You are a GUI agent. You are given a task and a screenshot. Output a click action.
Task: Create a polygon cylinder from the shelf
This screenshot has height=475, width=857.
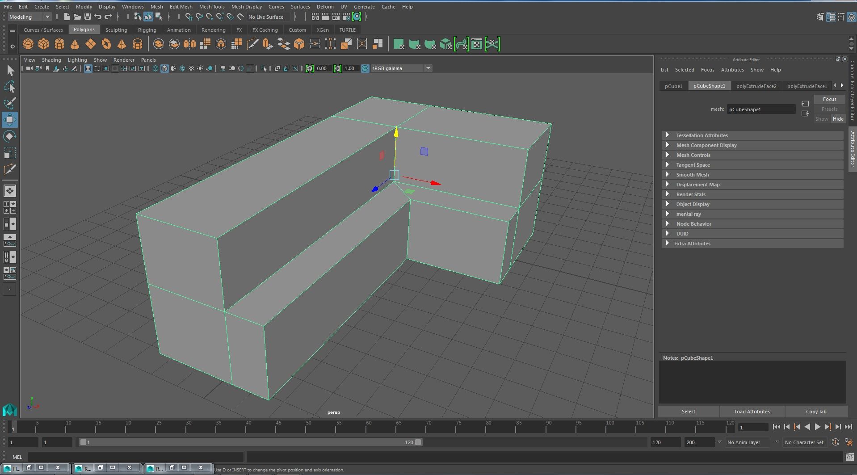59,44
